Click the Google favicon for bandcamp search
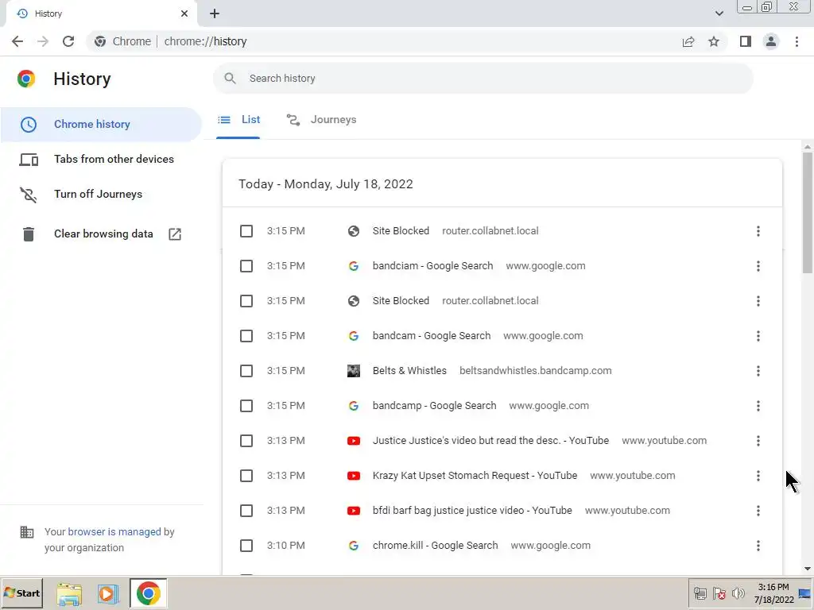The height and width of the screenshot is (610, 814). tap(354, 406)
